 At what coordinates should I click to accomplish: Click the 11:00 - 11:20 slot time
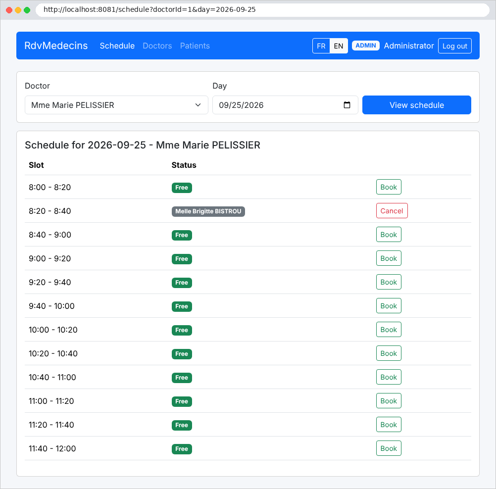coord(51,401)
